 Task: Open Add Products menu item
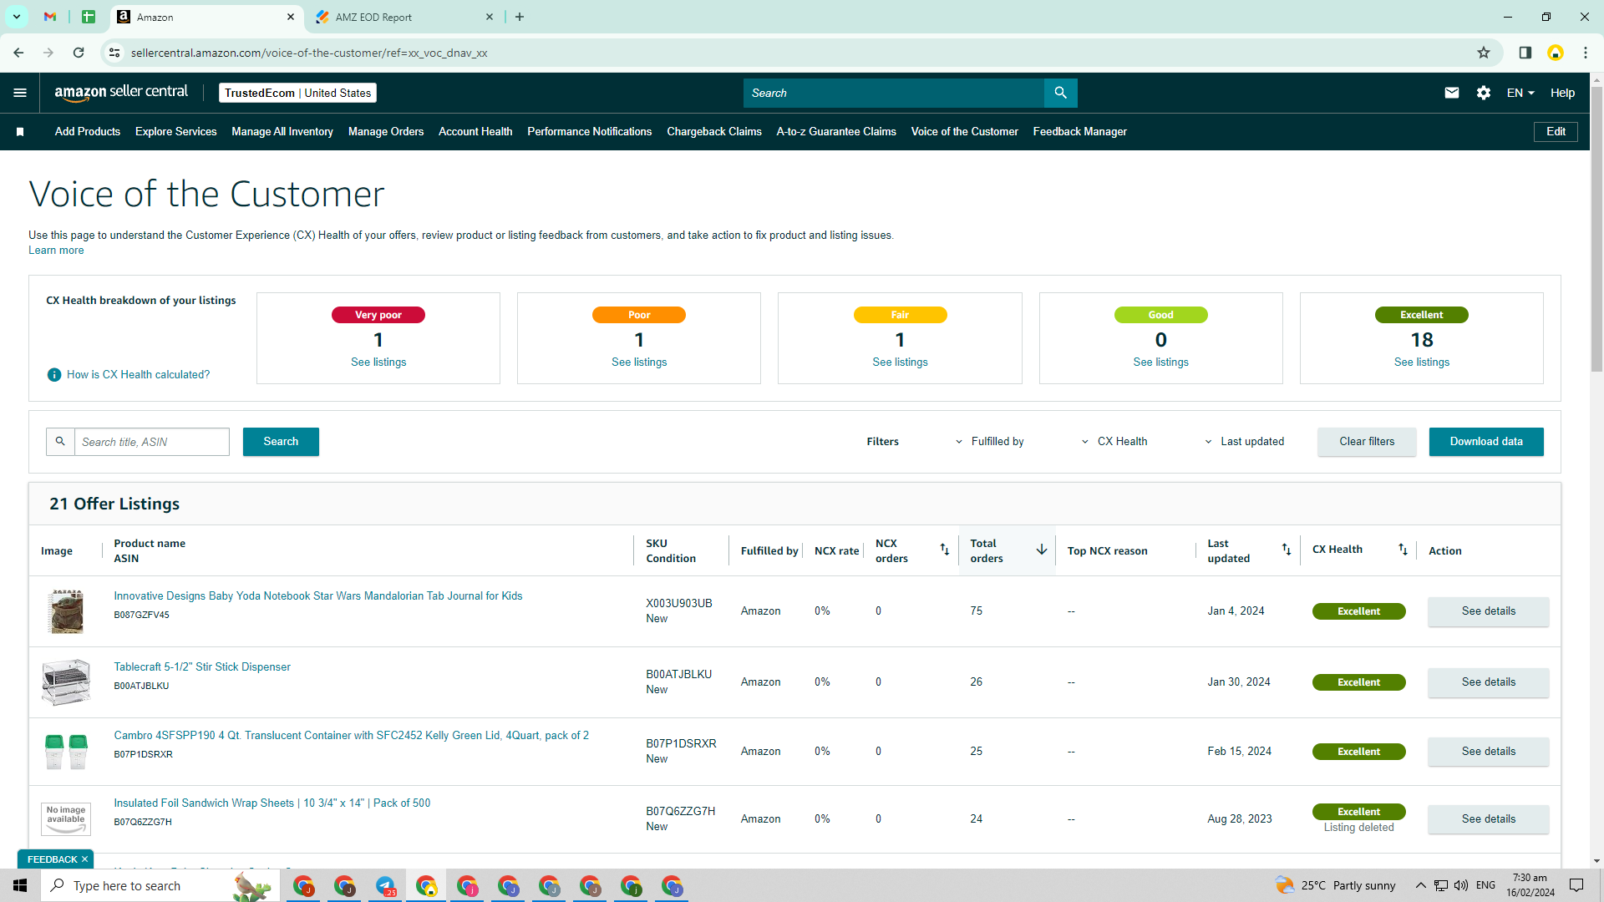[88, 132]
